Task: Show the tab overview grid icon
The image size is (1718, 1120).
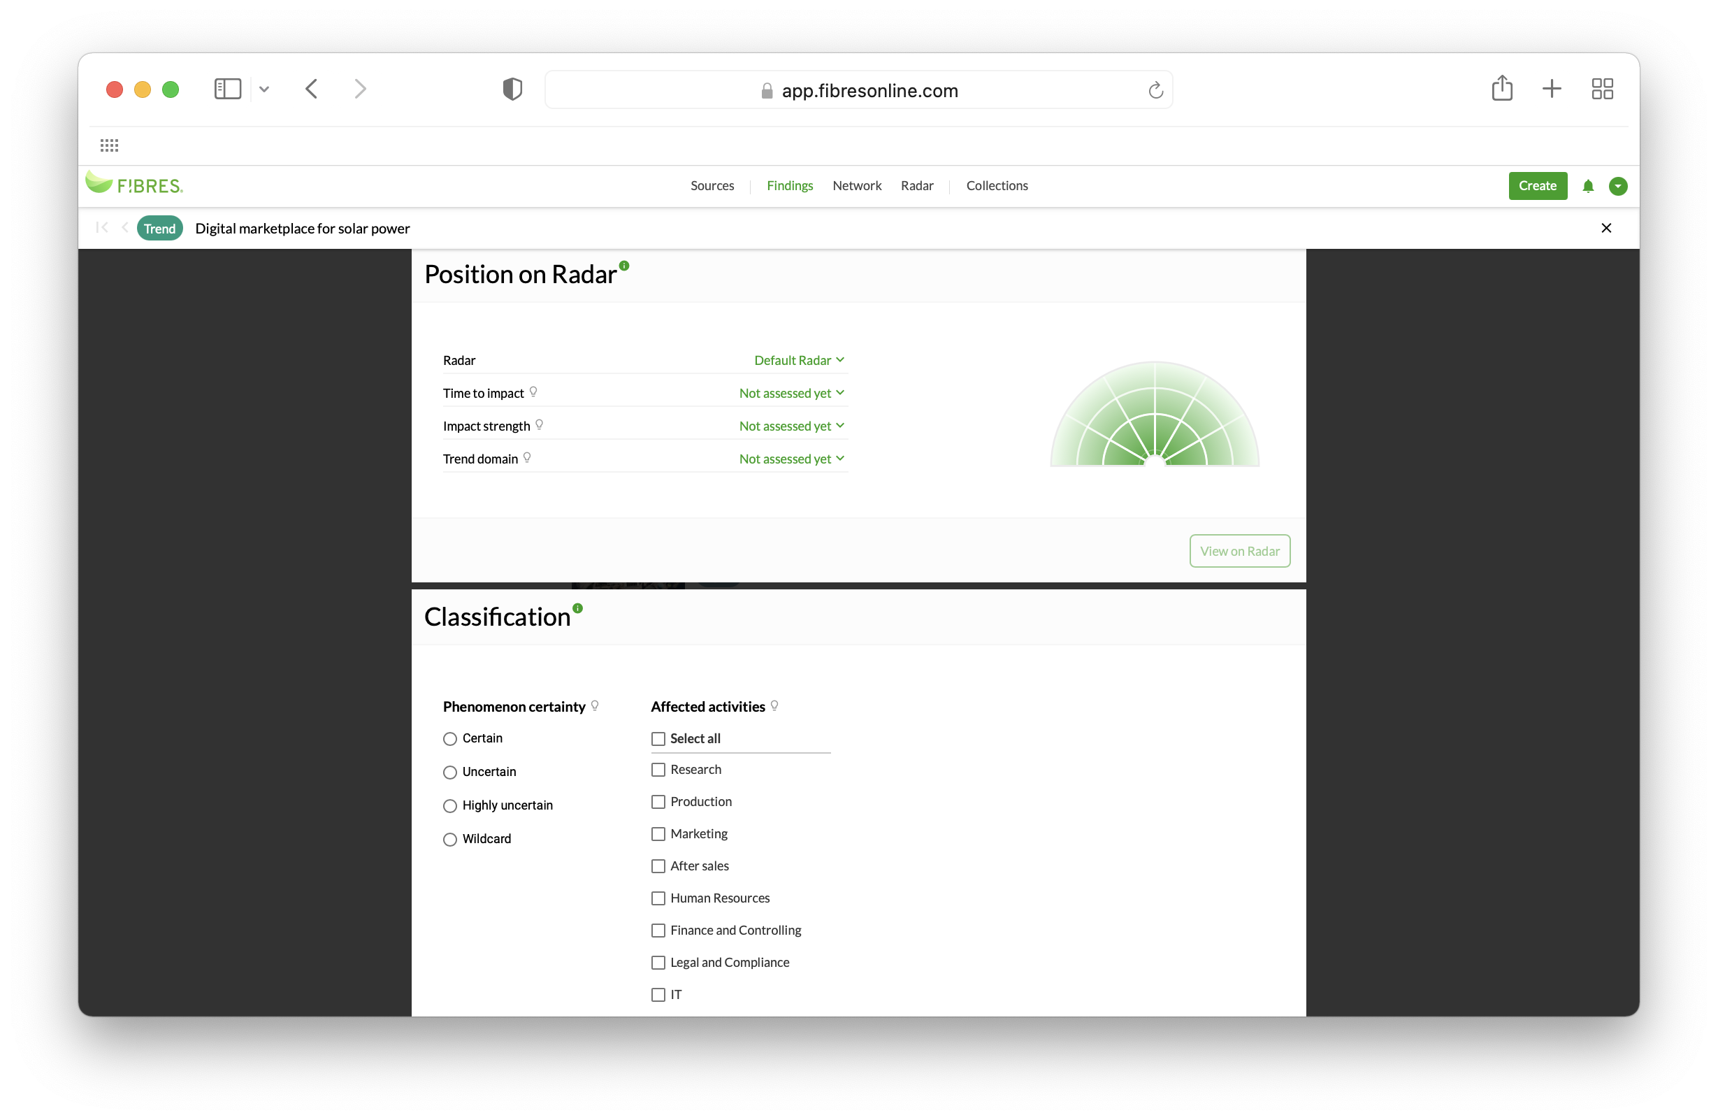Action: click(x=1603, y=88)
